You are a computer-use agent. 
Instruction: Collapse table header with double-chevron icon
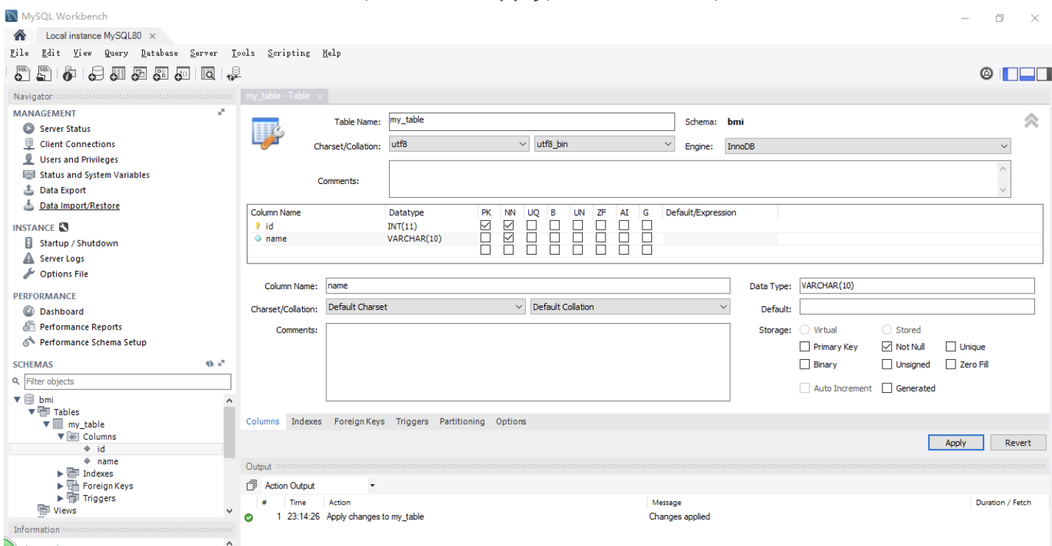click(1032, 121)
